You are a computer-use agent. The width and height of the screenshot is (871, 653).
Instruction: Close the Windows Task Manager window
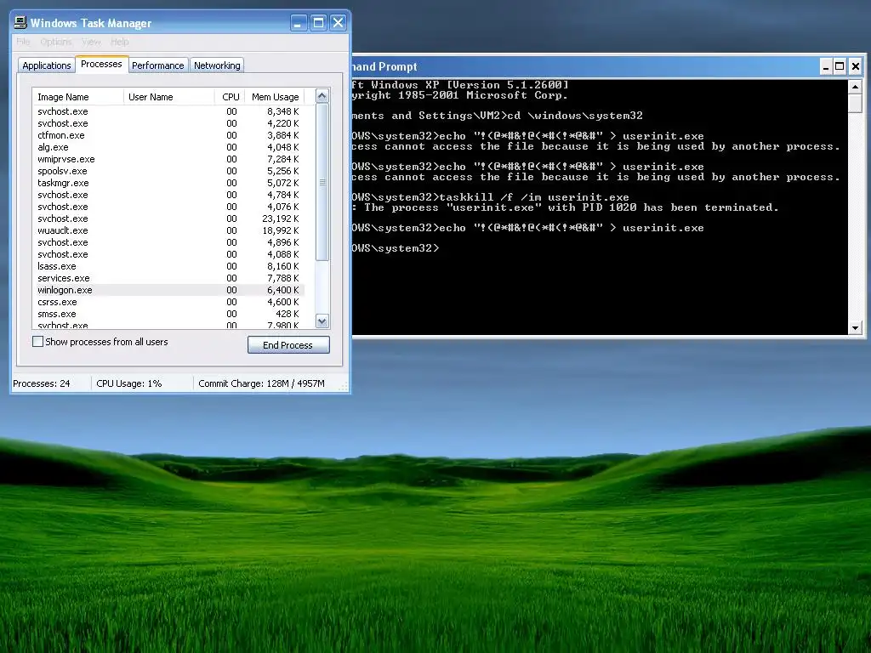tap(339, 23)
